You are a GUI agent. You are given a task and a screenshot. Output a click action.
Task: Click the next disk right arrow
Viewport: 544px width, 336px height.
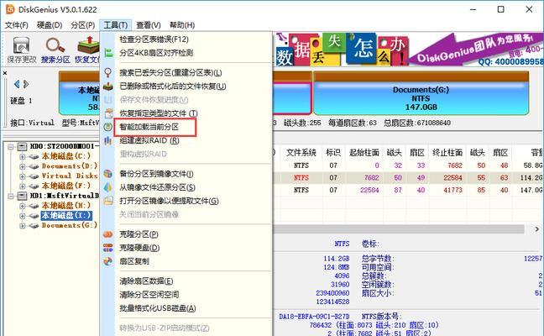click(x=26, y=84)
